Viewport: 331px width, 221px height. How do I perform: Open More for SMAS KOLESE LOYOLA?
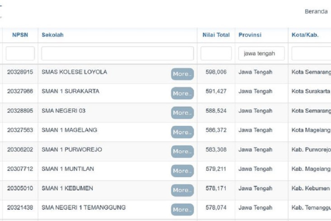tap(182, 74)
